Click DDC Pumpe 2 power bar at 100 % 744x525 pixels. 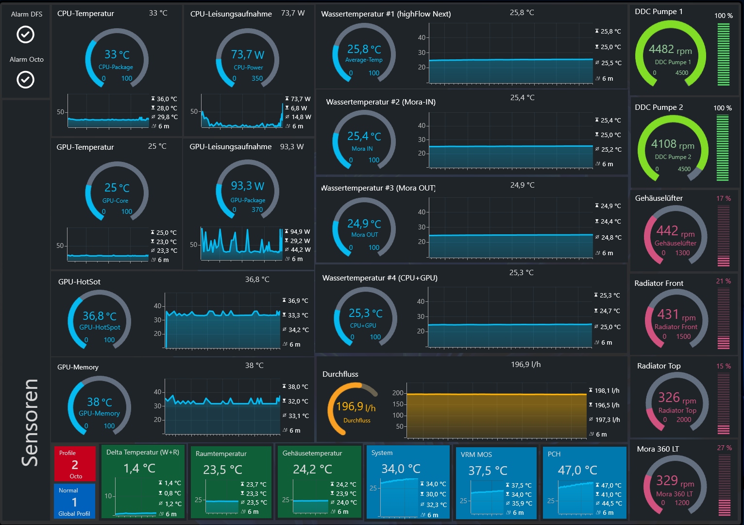click(x=723, y=148)
